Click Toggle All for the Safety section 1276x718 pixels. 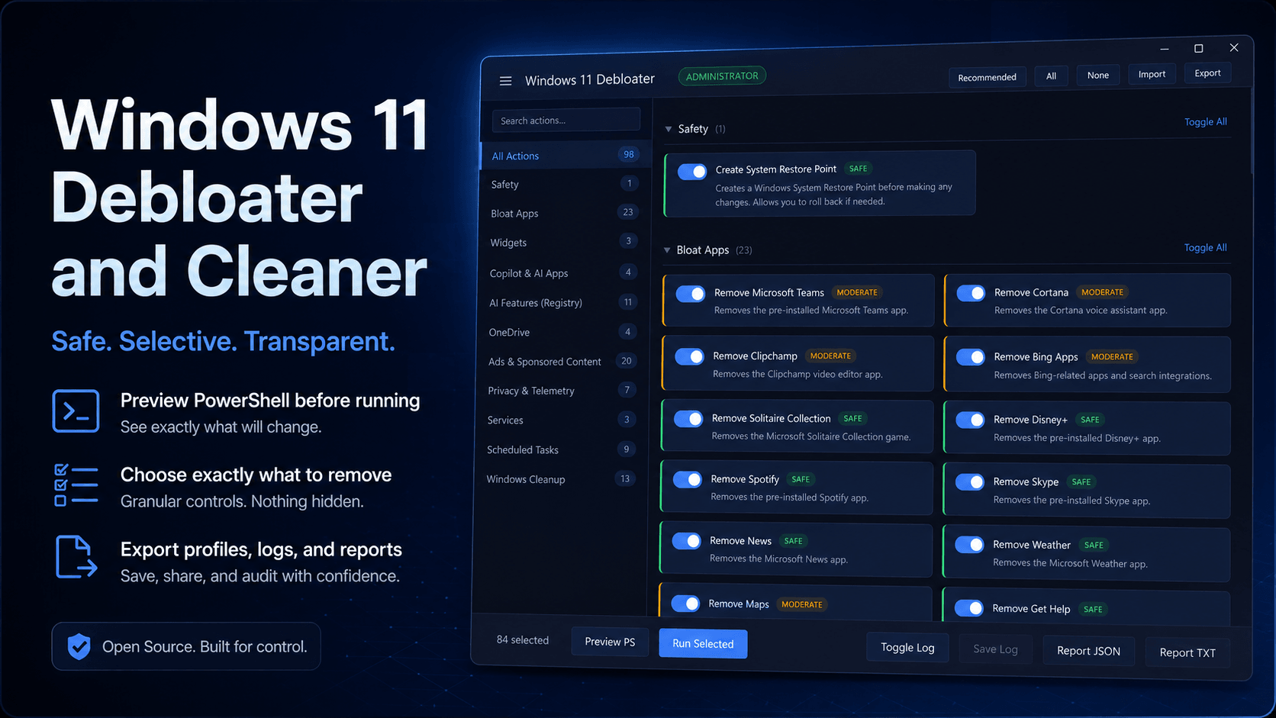(1205, 122)
